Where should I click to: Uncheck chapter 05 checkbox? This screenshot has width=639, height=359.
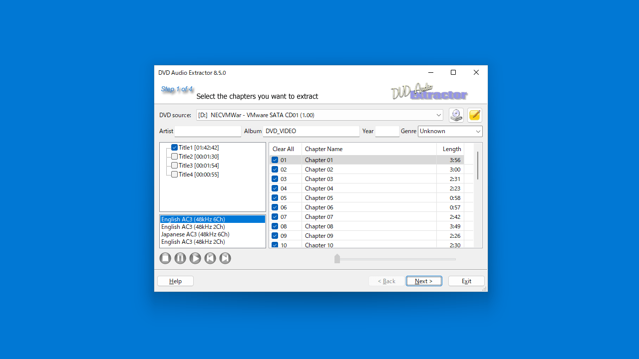coord(275,198)
